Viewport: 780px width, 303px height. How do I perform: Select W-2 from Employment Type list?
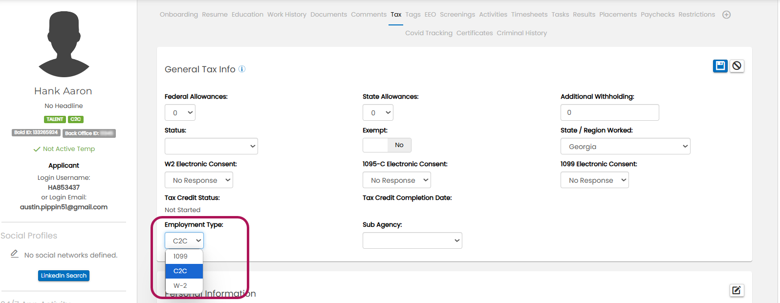[180, 285]
